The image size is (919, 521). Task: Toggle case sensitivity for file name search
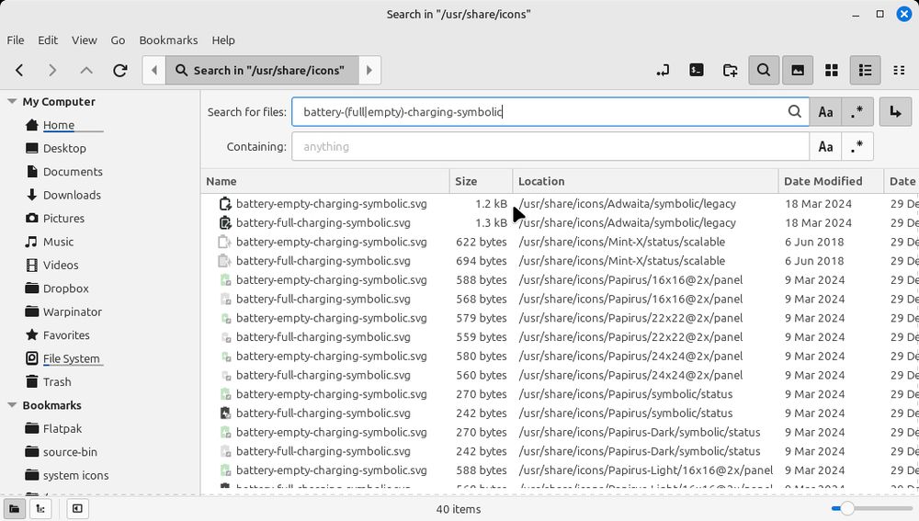click(x=825, y=112)
